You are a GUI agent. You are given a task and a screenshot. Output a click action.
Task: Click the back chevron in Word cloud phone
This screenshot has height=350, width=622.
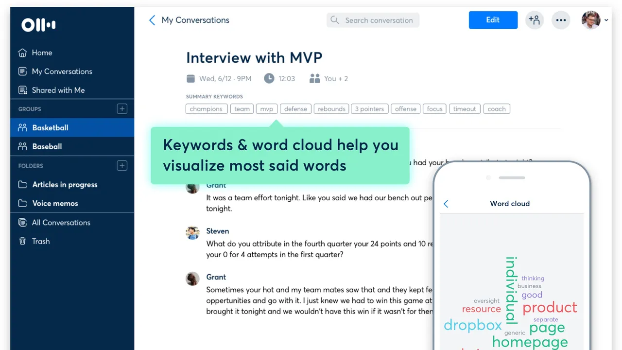pos(446,204)
